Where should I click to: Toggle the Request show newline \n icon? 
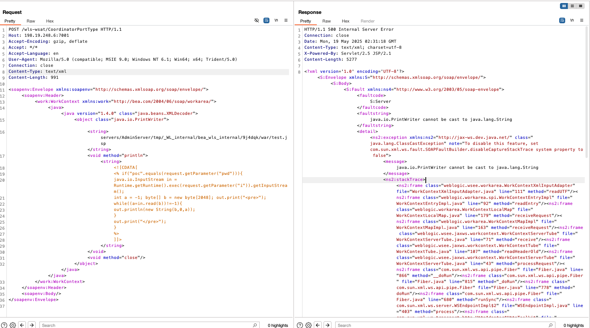[276, 20]
